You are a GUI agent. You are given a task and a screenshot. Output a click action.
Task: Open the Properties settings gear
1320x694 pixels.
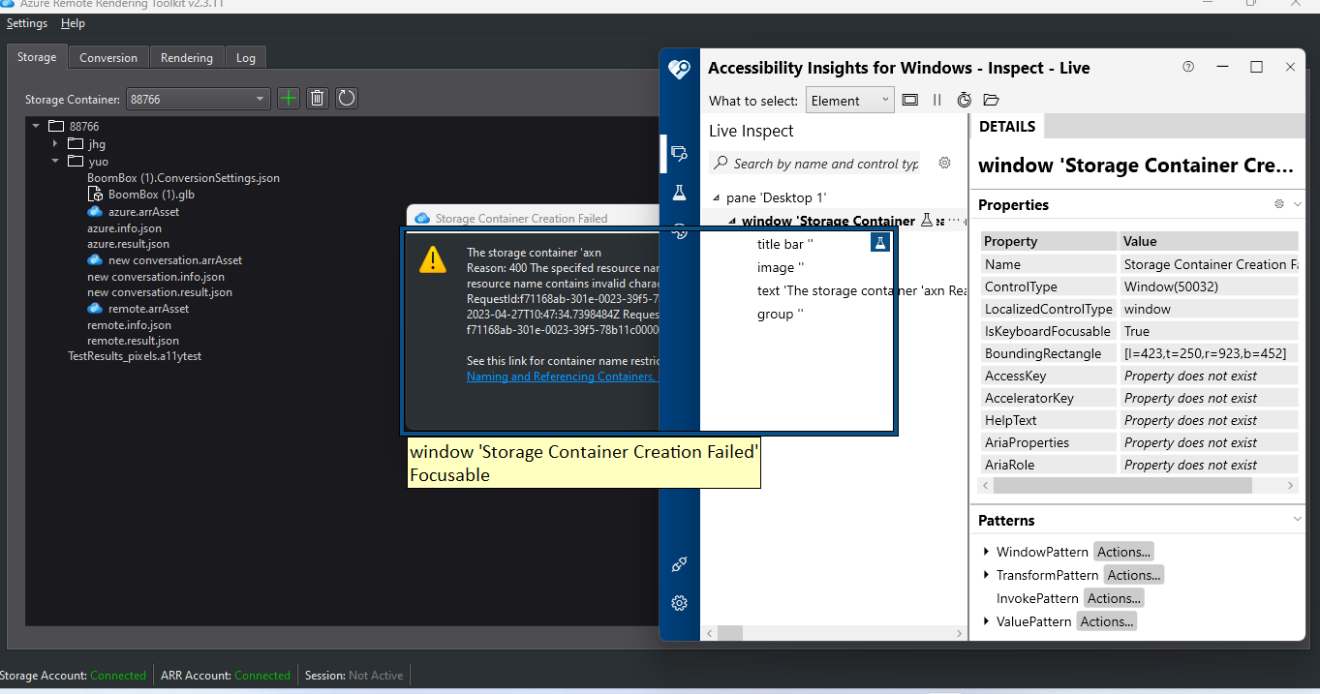coord(1279,204)
